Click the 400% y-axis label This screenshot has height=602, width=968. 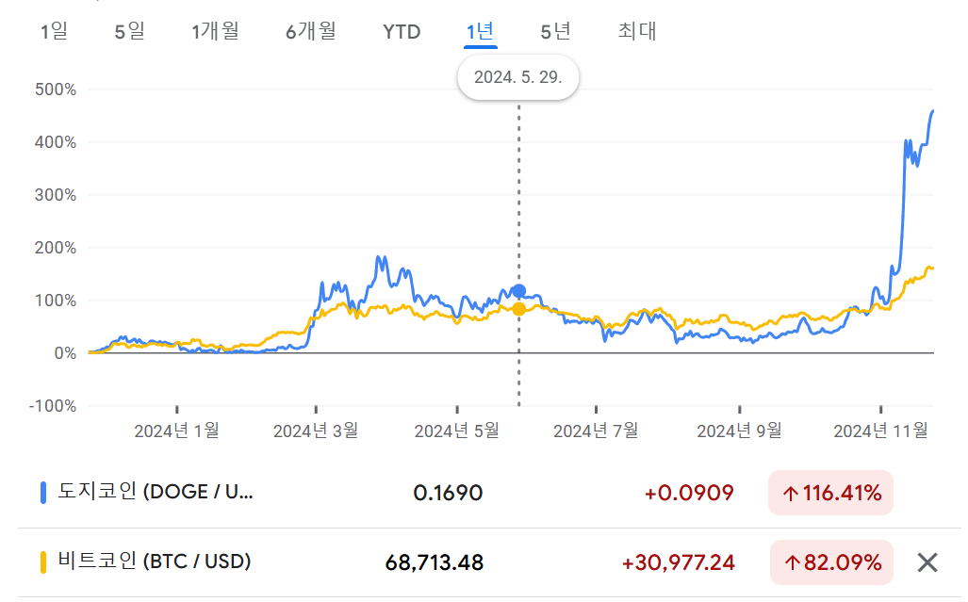point(56,142)
